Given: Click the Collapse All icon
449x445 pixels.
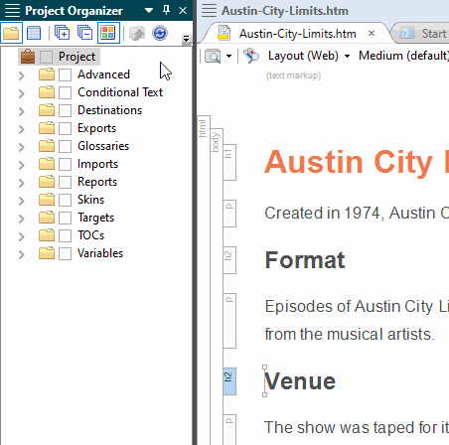Looking at the screenshot, I should 84,33.
